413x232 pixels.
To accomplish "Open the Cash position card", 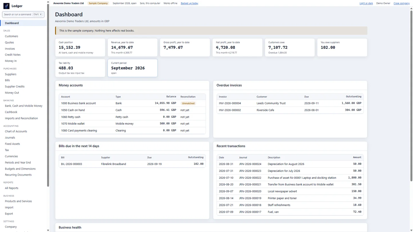I will click(x=80, y=48).
